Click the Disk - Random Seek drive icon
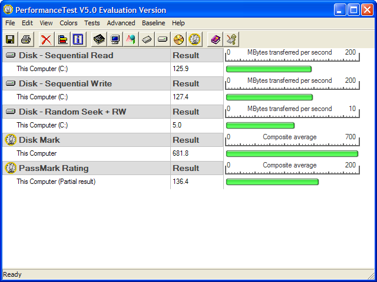This screenshot has height=282, width=377. tap(11, 112)
